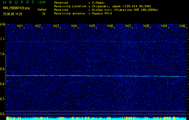Click the 0.9 frequency axis label
This screenshot has height=120, width=189.
[x=2, y=69]
